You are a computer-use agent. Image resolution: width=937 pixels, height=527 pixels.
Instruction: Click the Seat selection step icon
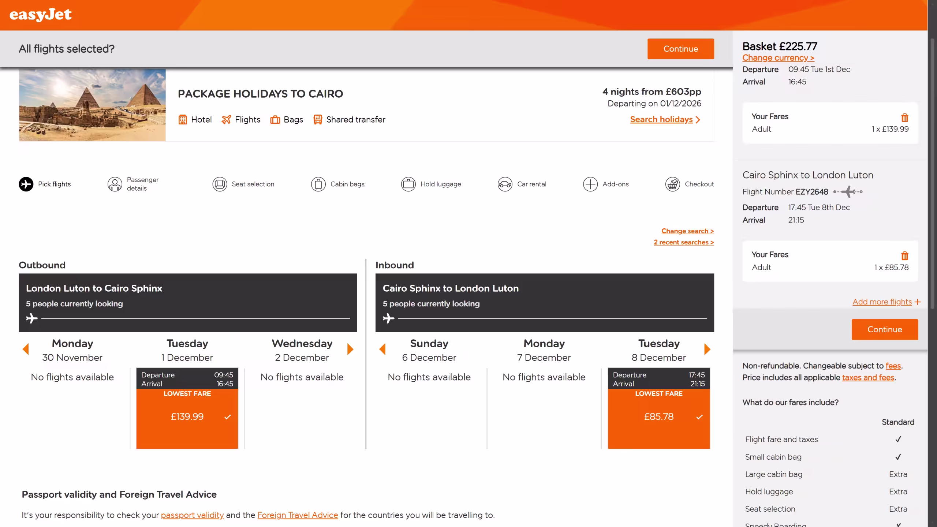220,184
